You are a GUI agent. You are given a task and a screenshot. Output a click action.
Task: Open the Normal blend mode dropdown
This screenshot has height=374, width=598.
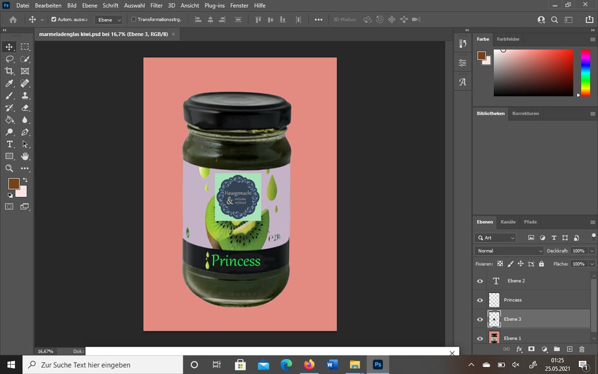click(x=509, y=251)
